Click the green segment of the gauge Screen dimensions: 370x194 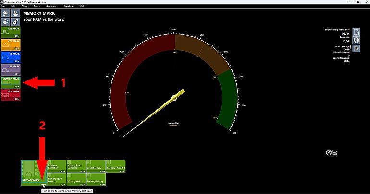pos(228,99)
